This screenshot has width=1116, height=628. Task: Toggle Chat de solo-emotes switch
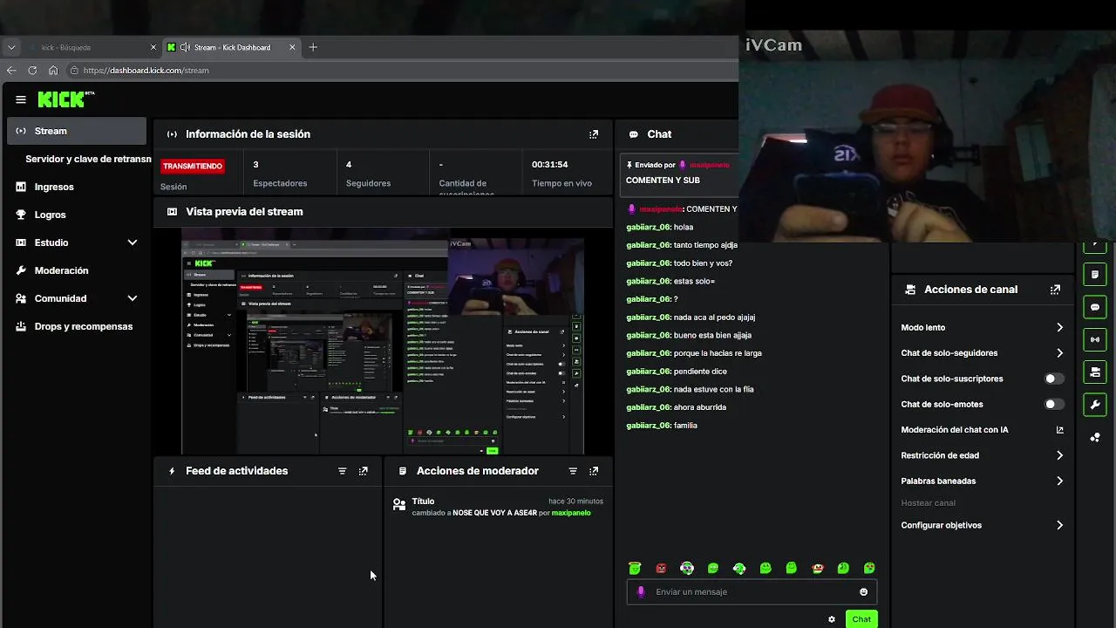click(1054, 405)
